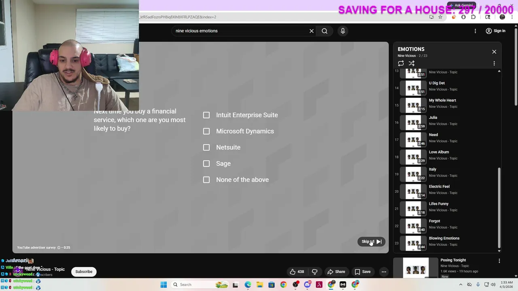Open Chrome extensions puzzle icon
Screen dimensions: 518x291
(x=473, y=17)
